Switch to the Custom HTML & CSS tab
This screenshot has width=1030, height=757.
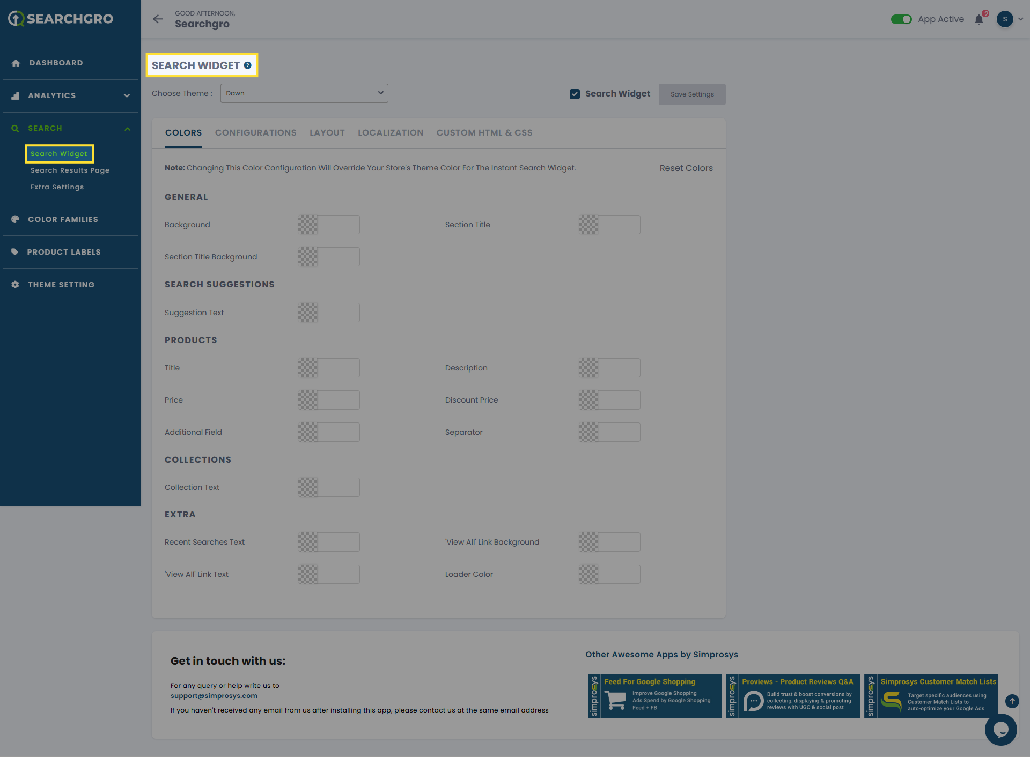pos(484,133)
